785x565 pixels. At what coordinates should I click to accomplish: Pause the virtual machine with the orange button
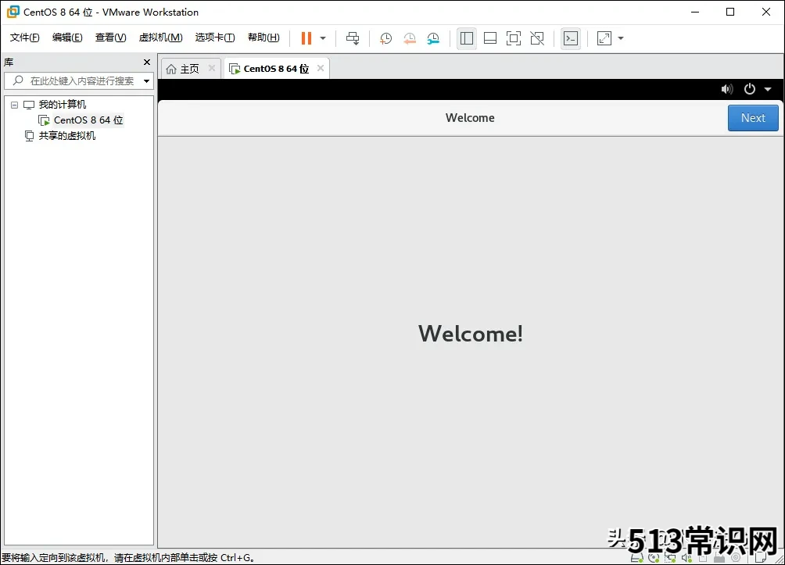click(306, 38)
